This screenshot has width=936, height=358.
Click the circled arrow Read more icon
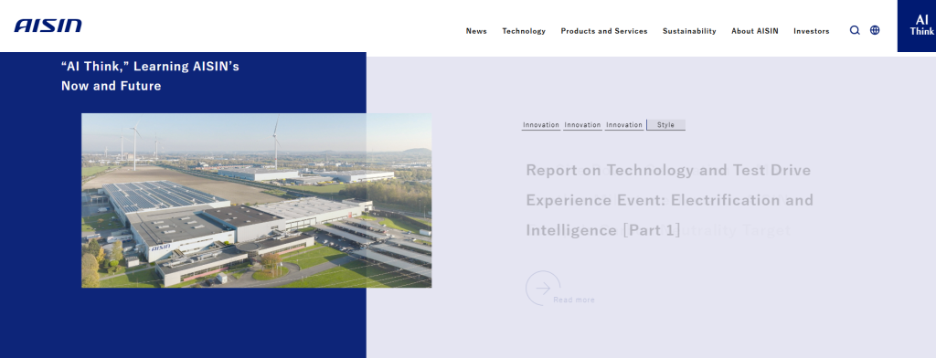pos(543,289)
